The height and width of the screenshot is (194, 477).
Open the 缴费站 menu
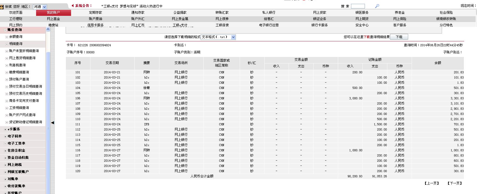[53, 25]
